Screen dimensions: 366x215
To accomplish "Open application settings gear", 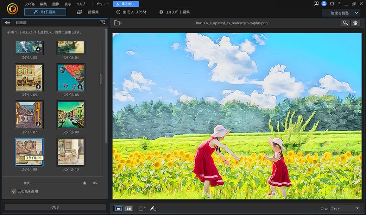I will [x=332, y=4].
